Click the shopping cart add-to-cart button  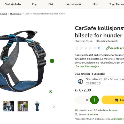(113, 100)
